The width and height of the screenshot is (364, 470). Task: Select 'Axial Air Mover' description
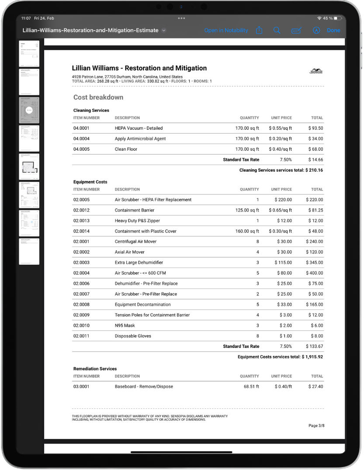[x=129, y=252]
